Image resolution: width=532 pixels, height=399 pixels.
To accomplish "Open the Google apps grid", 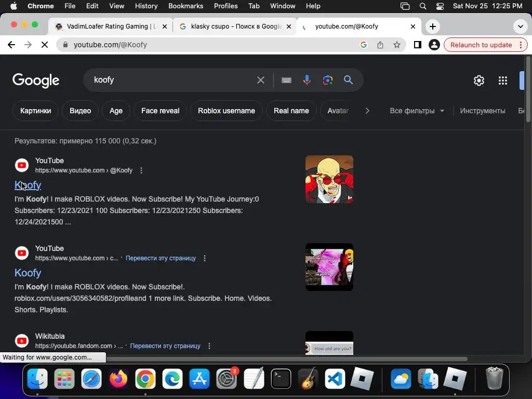I will pyautogui.click(x=502, y=81).
